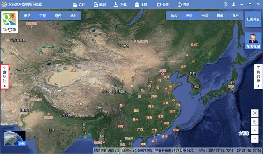Toggle 坐标 coordinates display

205,16
